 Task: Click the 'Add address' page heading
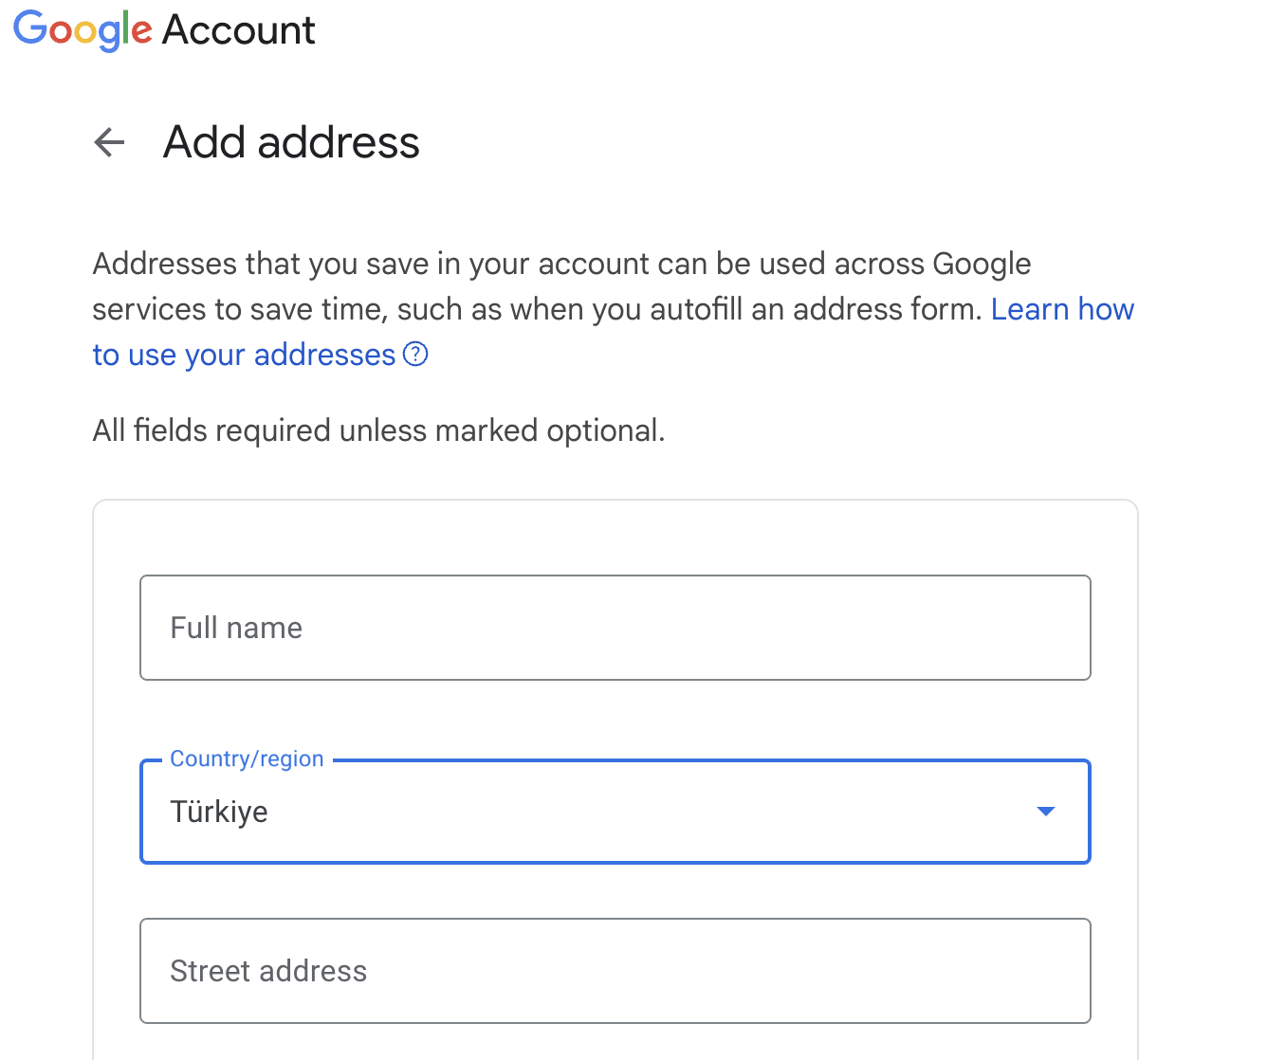click(291, 142)
